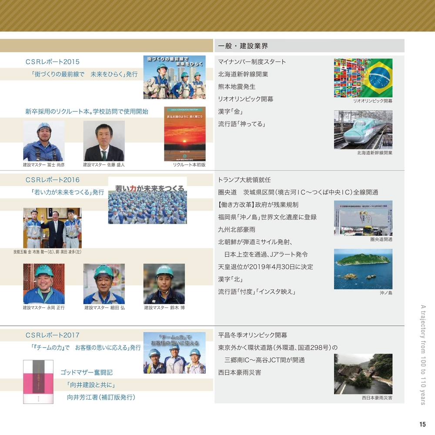Click the 沖ノ島 island photo
This screenshot has height=435, width=435.
click(363, 269)
